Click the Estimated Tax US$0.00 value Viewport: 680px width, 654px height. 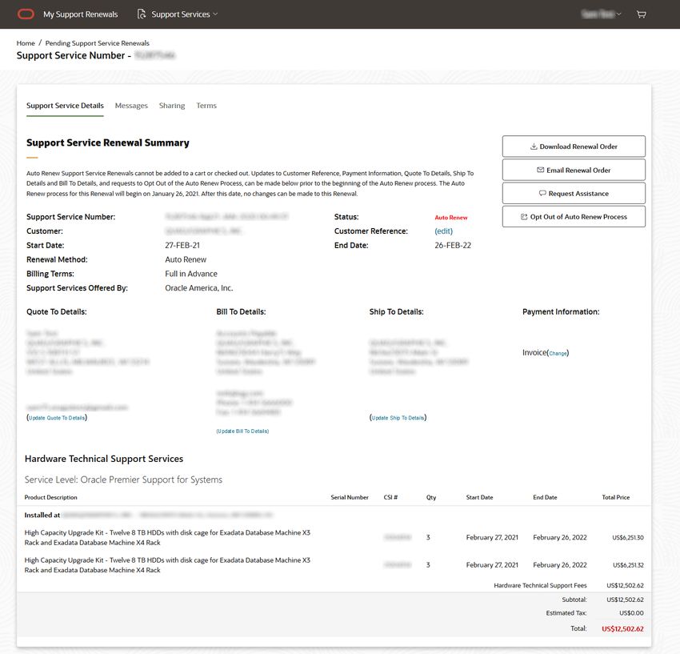[631, 612]
